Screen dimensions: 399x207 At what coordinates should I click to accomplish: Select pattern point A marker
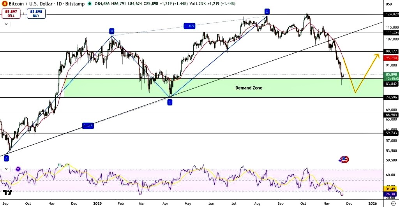(6, 158)
